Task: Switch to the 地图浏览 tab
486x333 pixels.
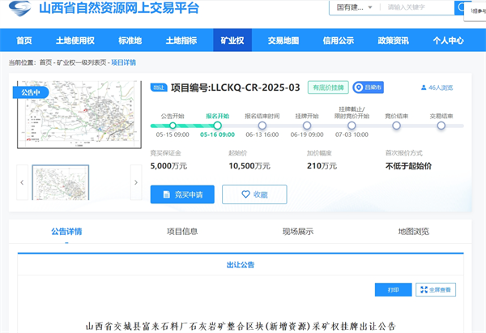Action: point(412,232)
